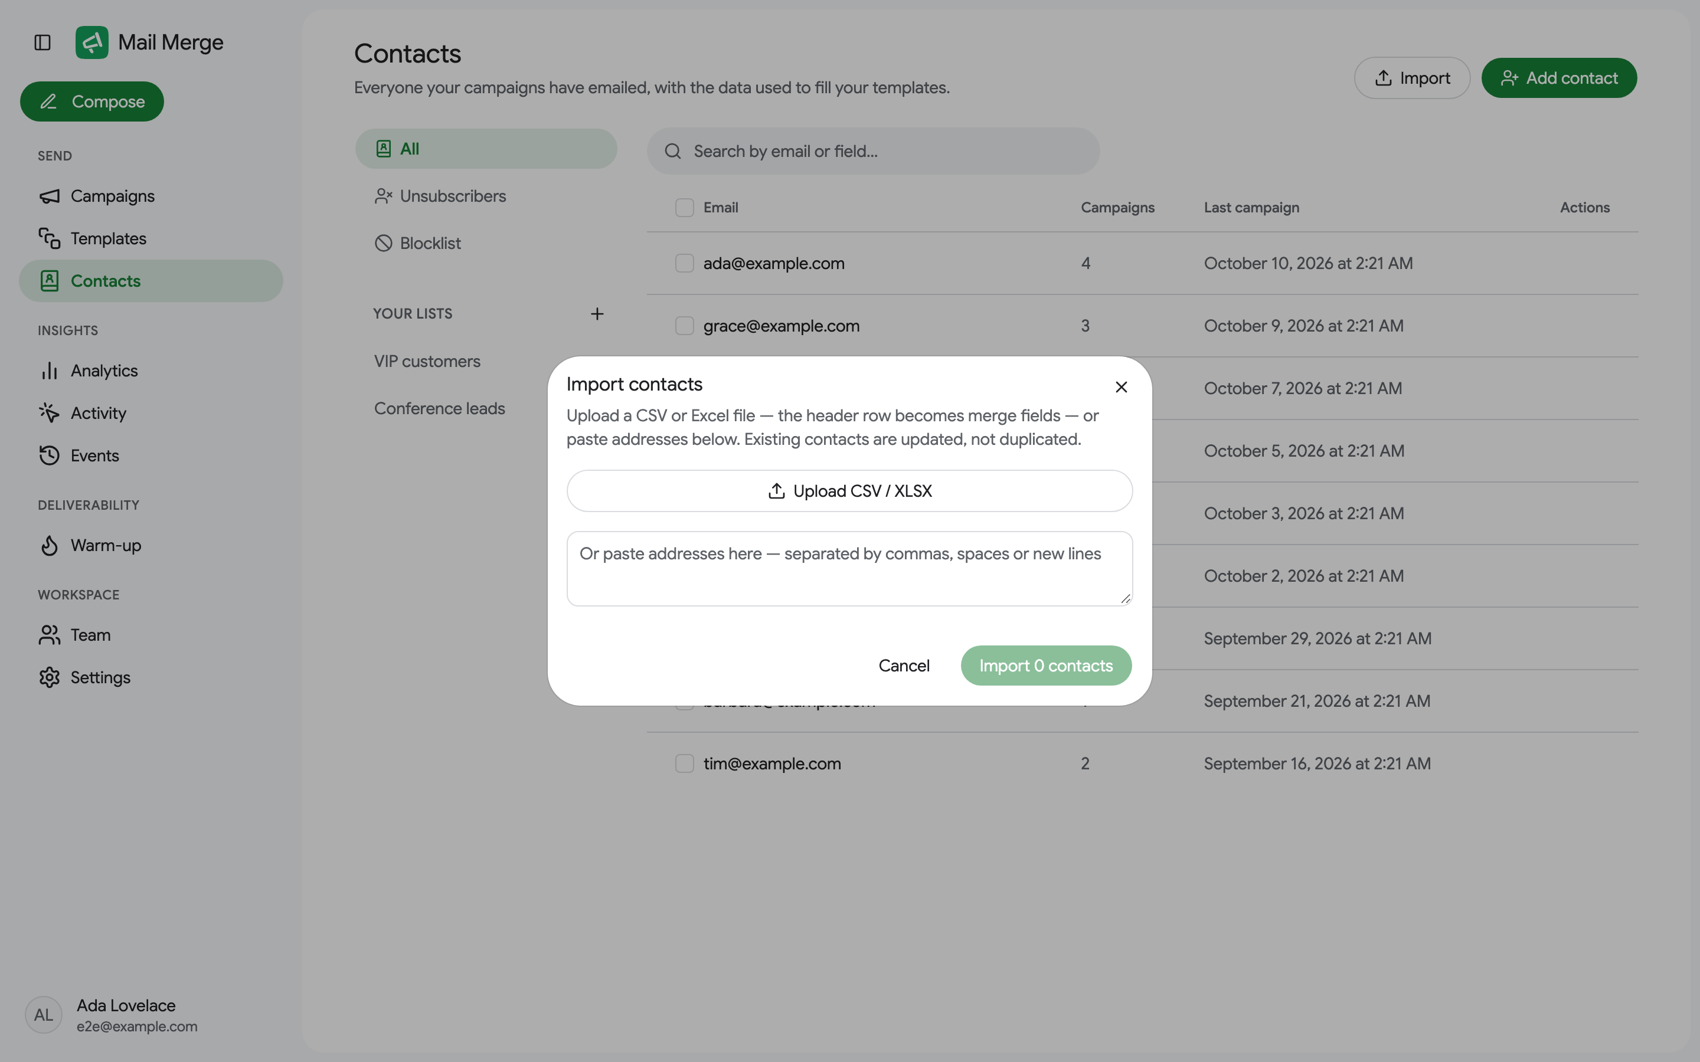Screen dimensions: 1700x1062
Task: Click Import 0 contacts button
Action: [x=1046, y=666]
